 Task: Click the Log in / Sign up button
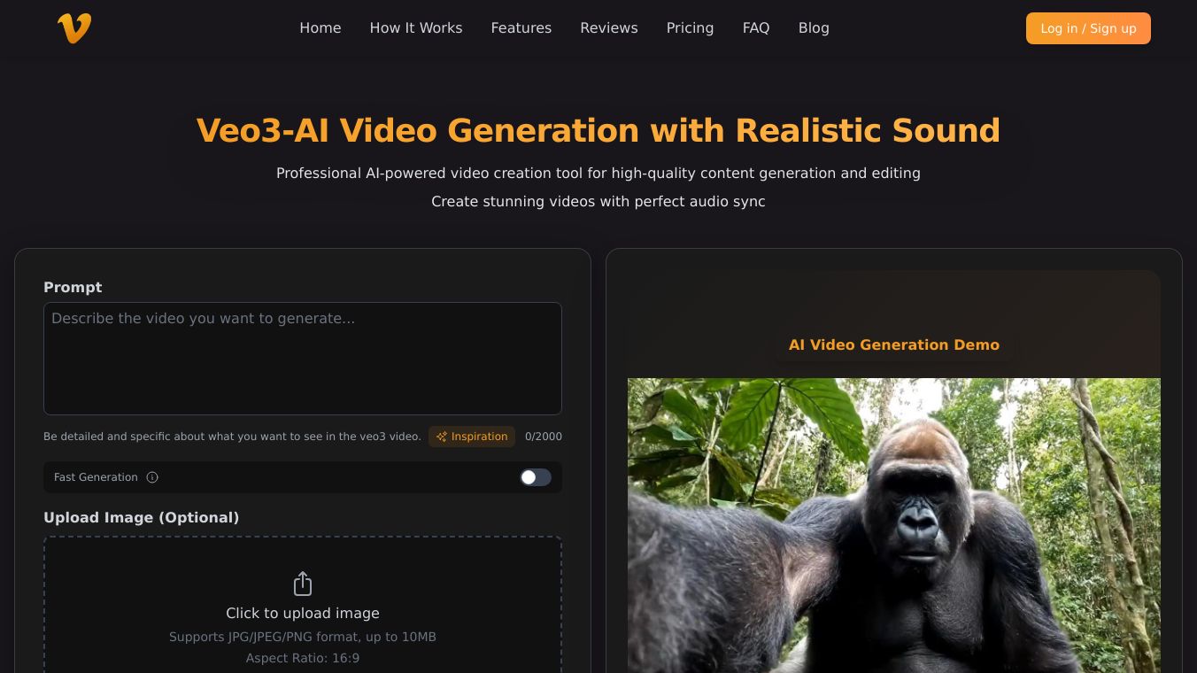click(x=1088, y=28)
